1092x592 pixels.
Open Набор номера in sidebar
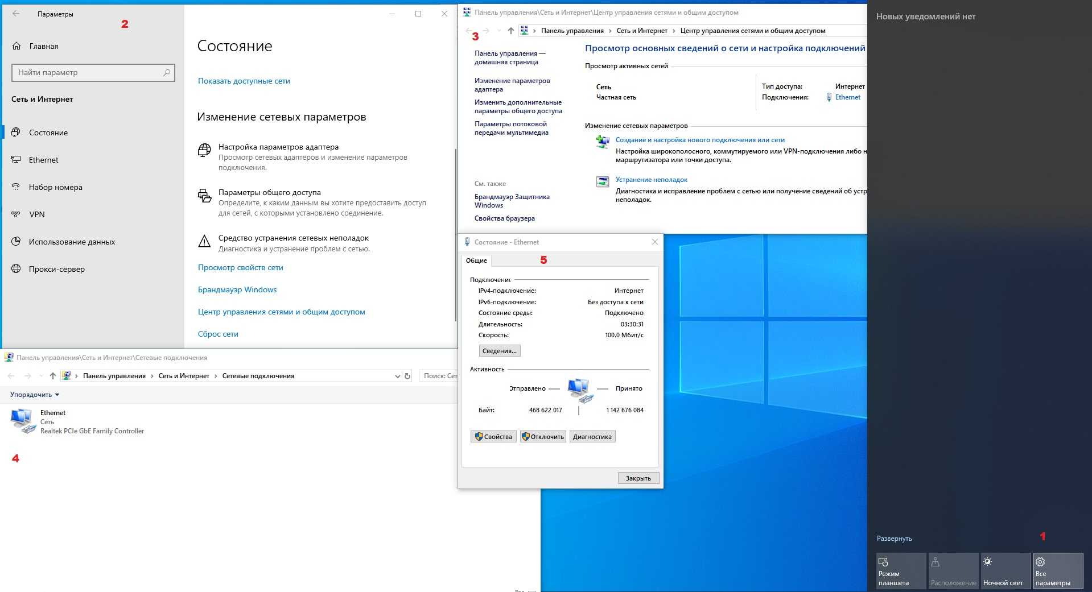(55, 187)
